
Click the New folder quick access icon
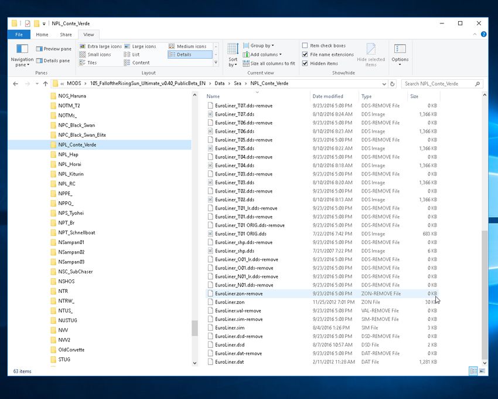(36, 23)
